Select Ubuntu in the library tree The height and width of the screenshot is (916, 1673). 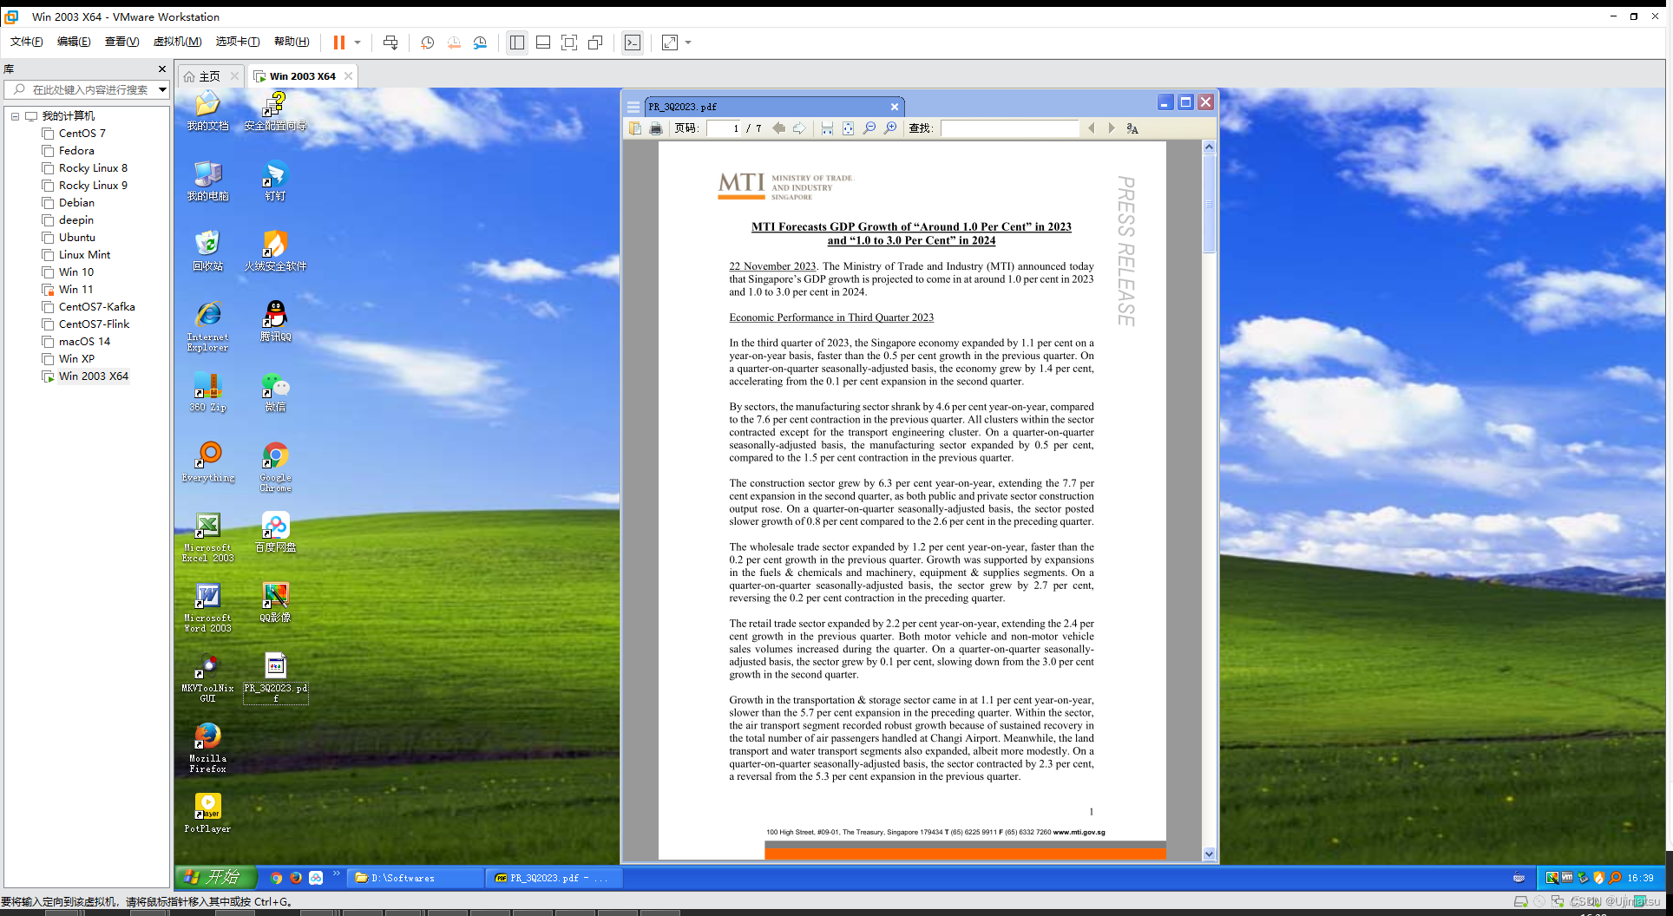click(77, 237)
